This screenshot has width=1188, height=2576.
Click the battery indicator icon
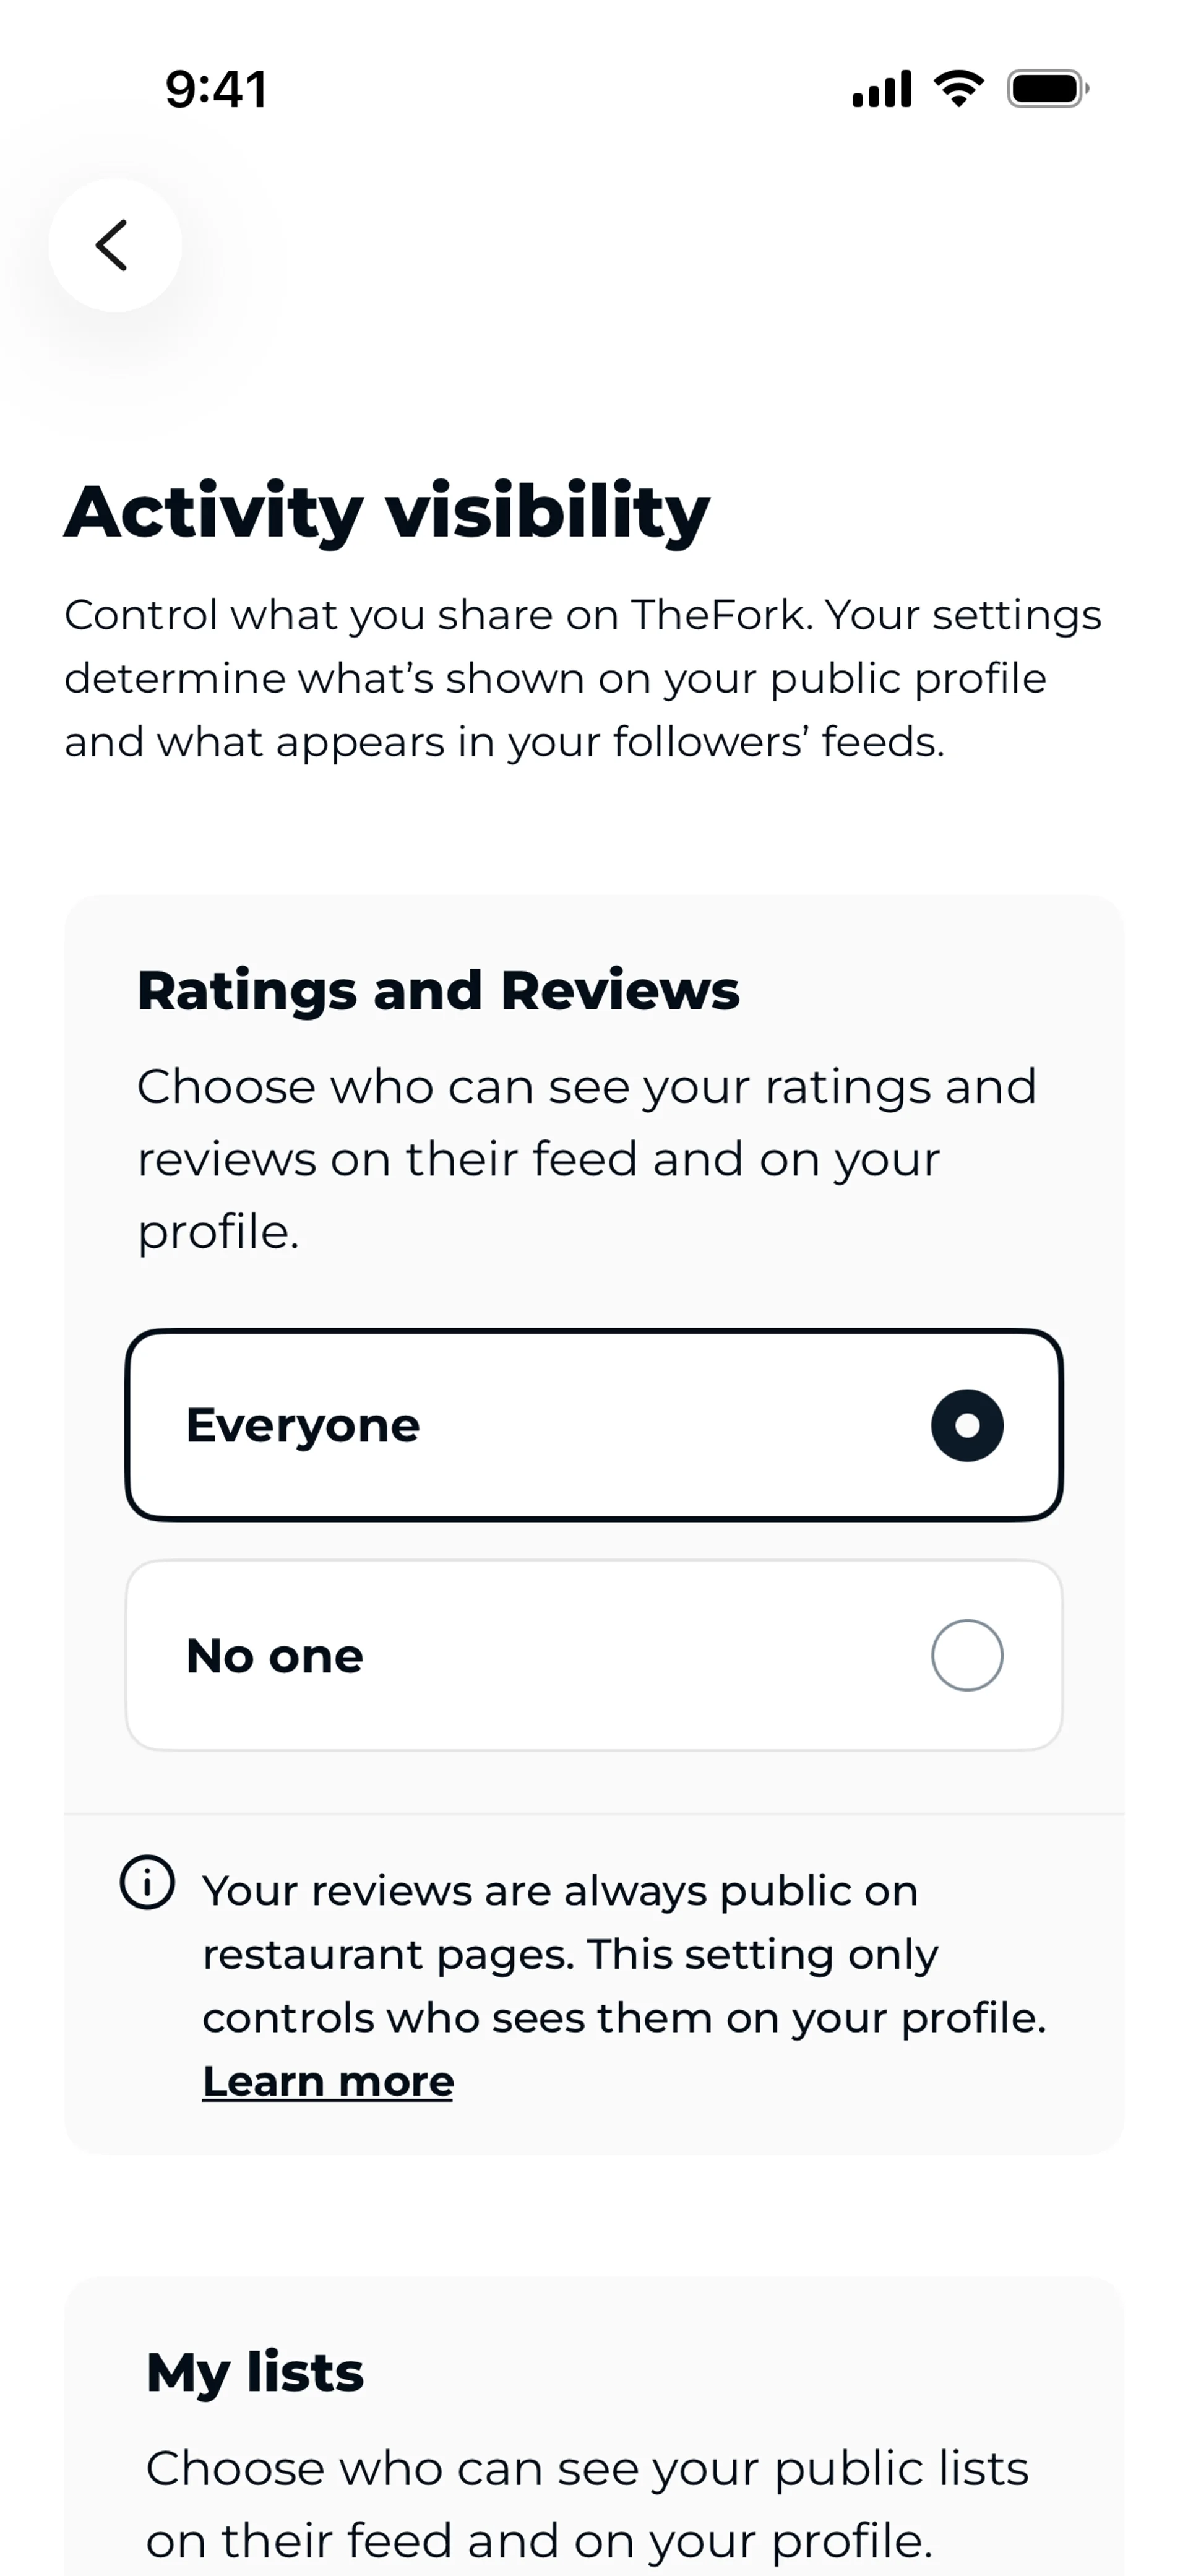coord(1047,89)
